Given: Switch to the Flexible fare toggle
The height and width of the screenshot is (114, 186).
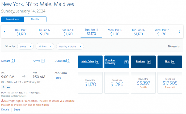Looking at the screenshot, I should click(35, 19).
